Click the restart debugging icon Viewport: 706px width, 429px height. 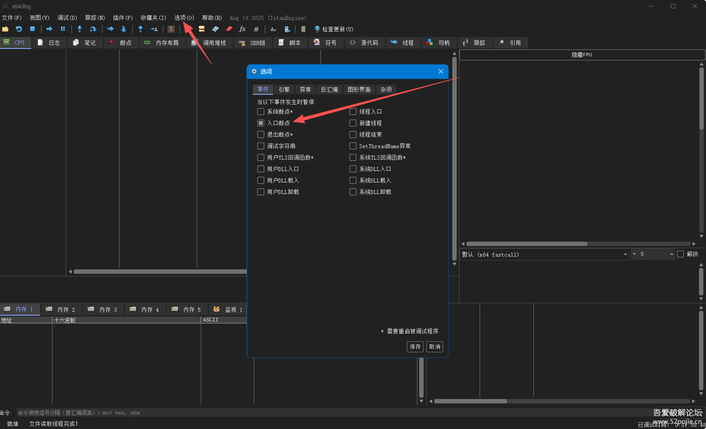(19, 29)
